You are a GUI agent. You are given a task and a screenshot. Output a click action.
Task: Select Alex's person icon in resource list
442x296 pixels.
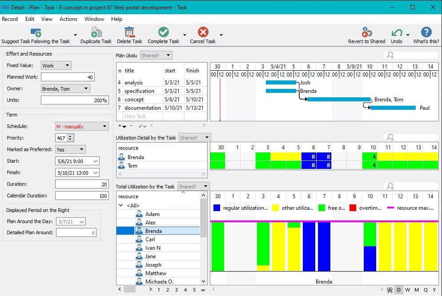point(139,223)
